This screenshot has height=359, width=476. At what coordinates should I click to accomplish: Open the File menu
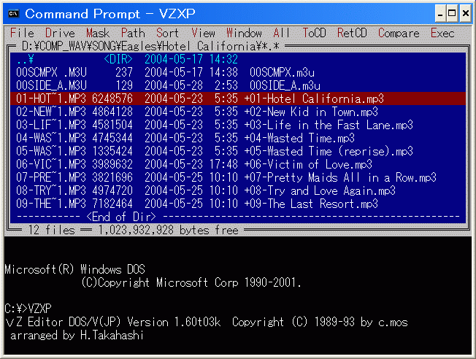click(22, 33)
